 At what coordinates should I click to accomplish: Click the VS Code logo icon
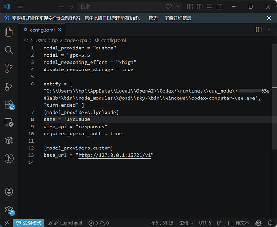[x=7, y=7]
